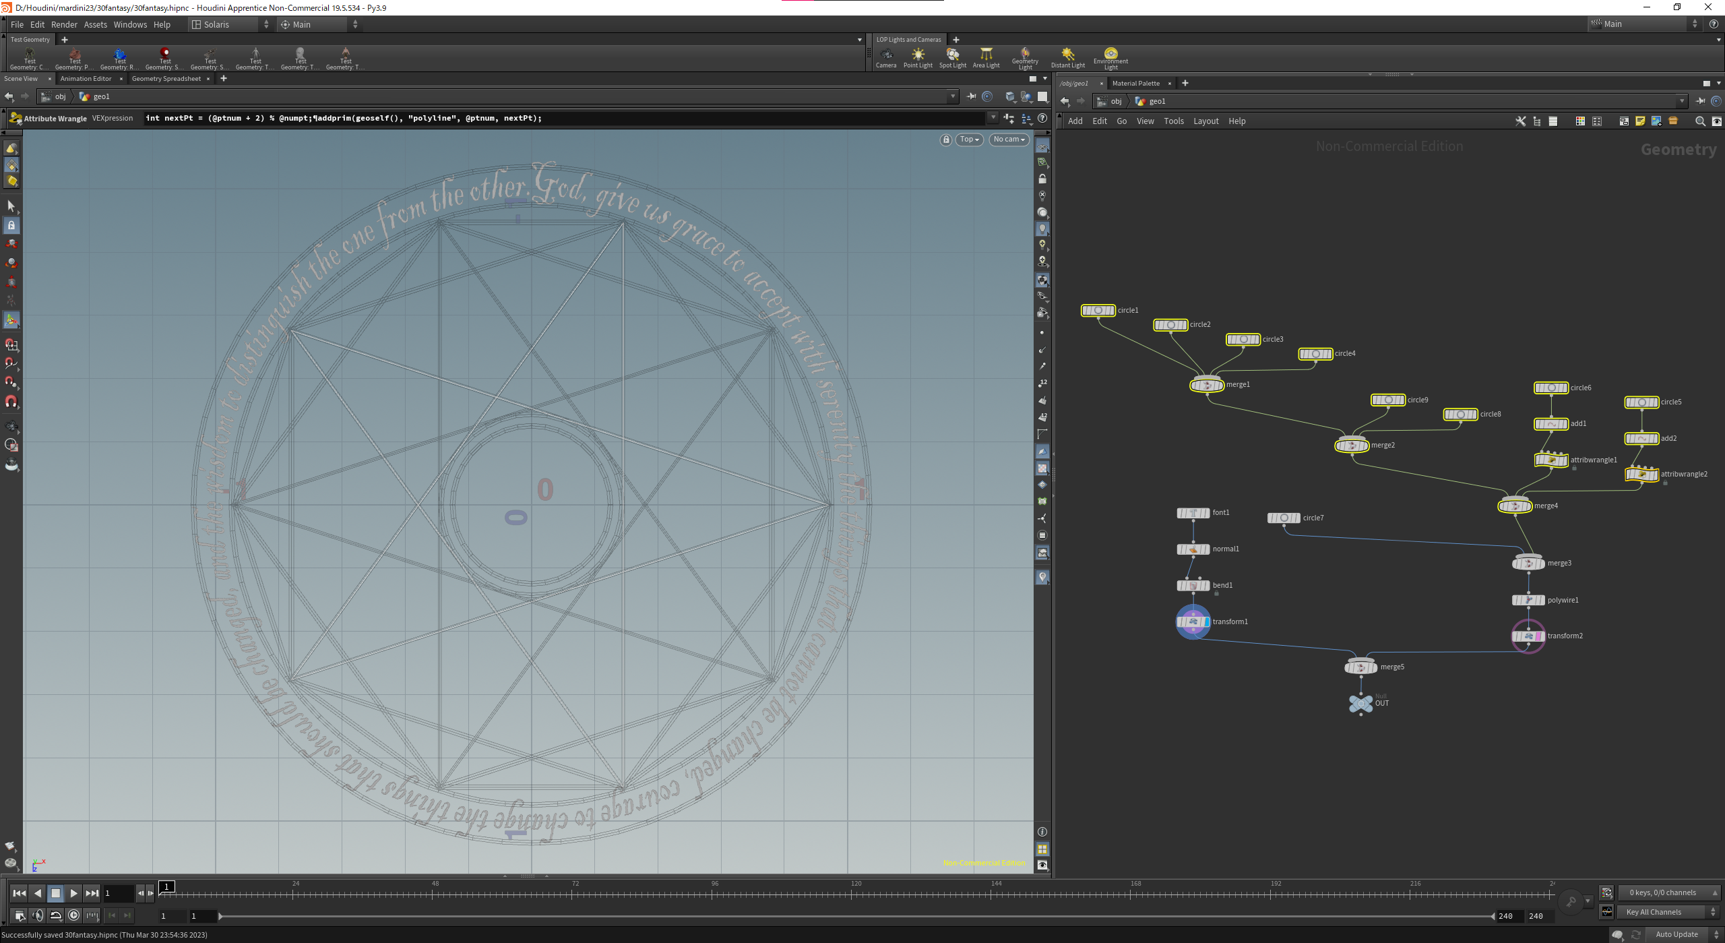Toggle the playback loop mode button
Viewport: 1725px width, 943px height.
[56, 915]
